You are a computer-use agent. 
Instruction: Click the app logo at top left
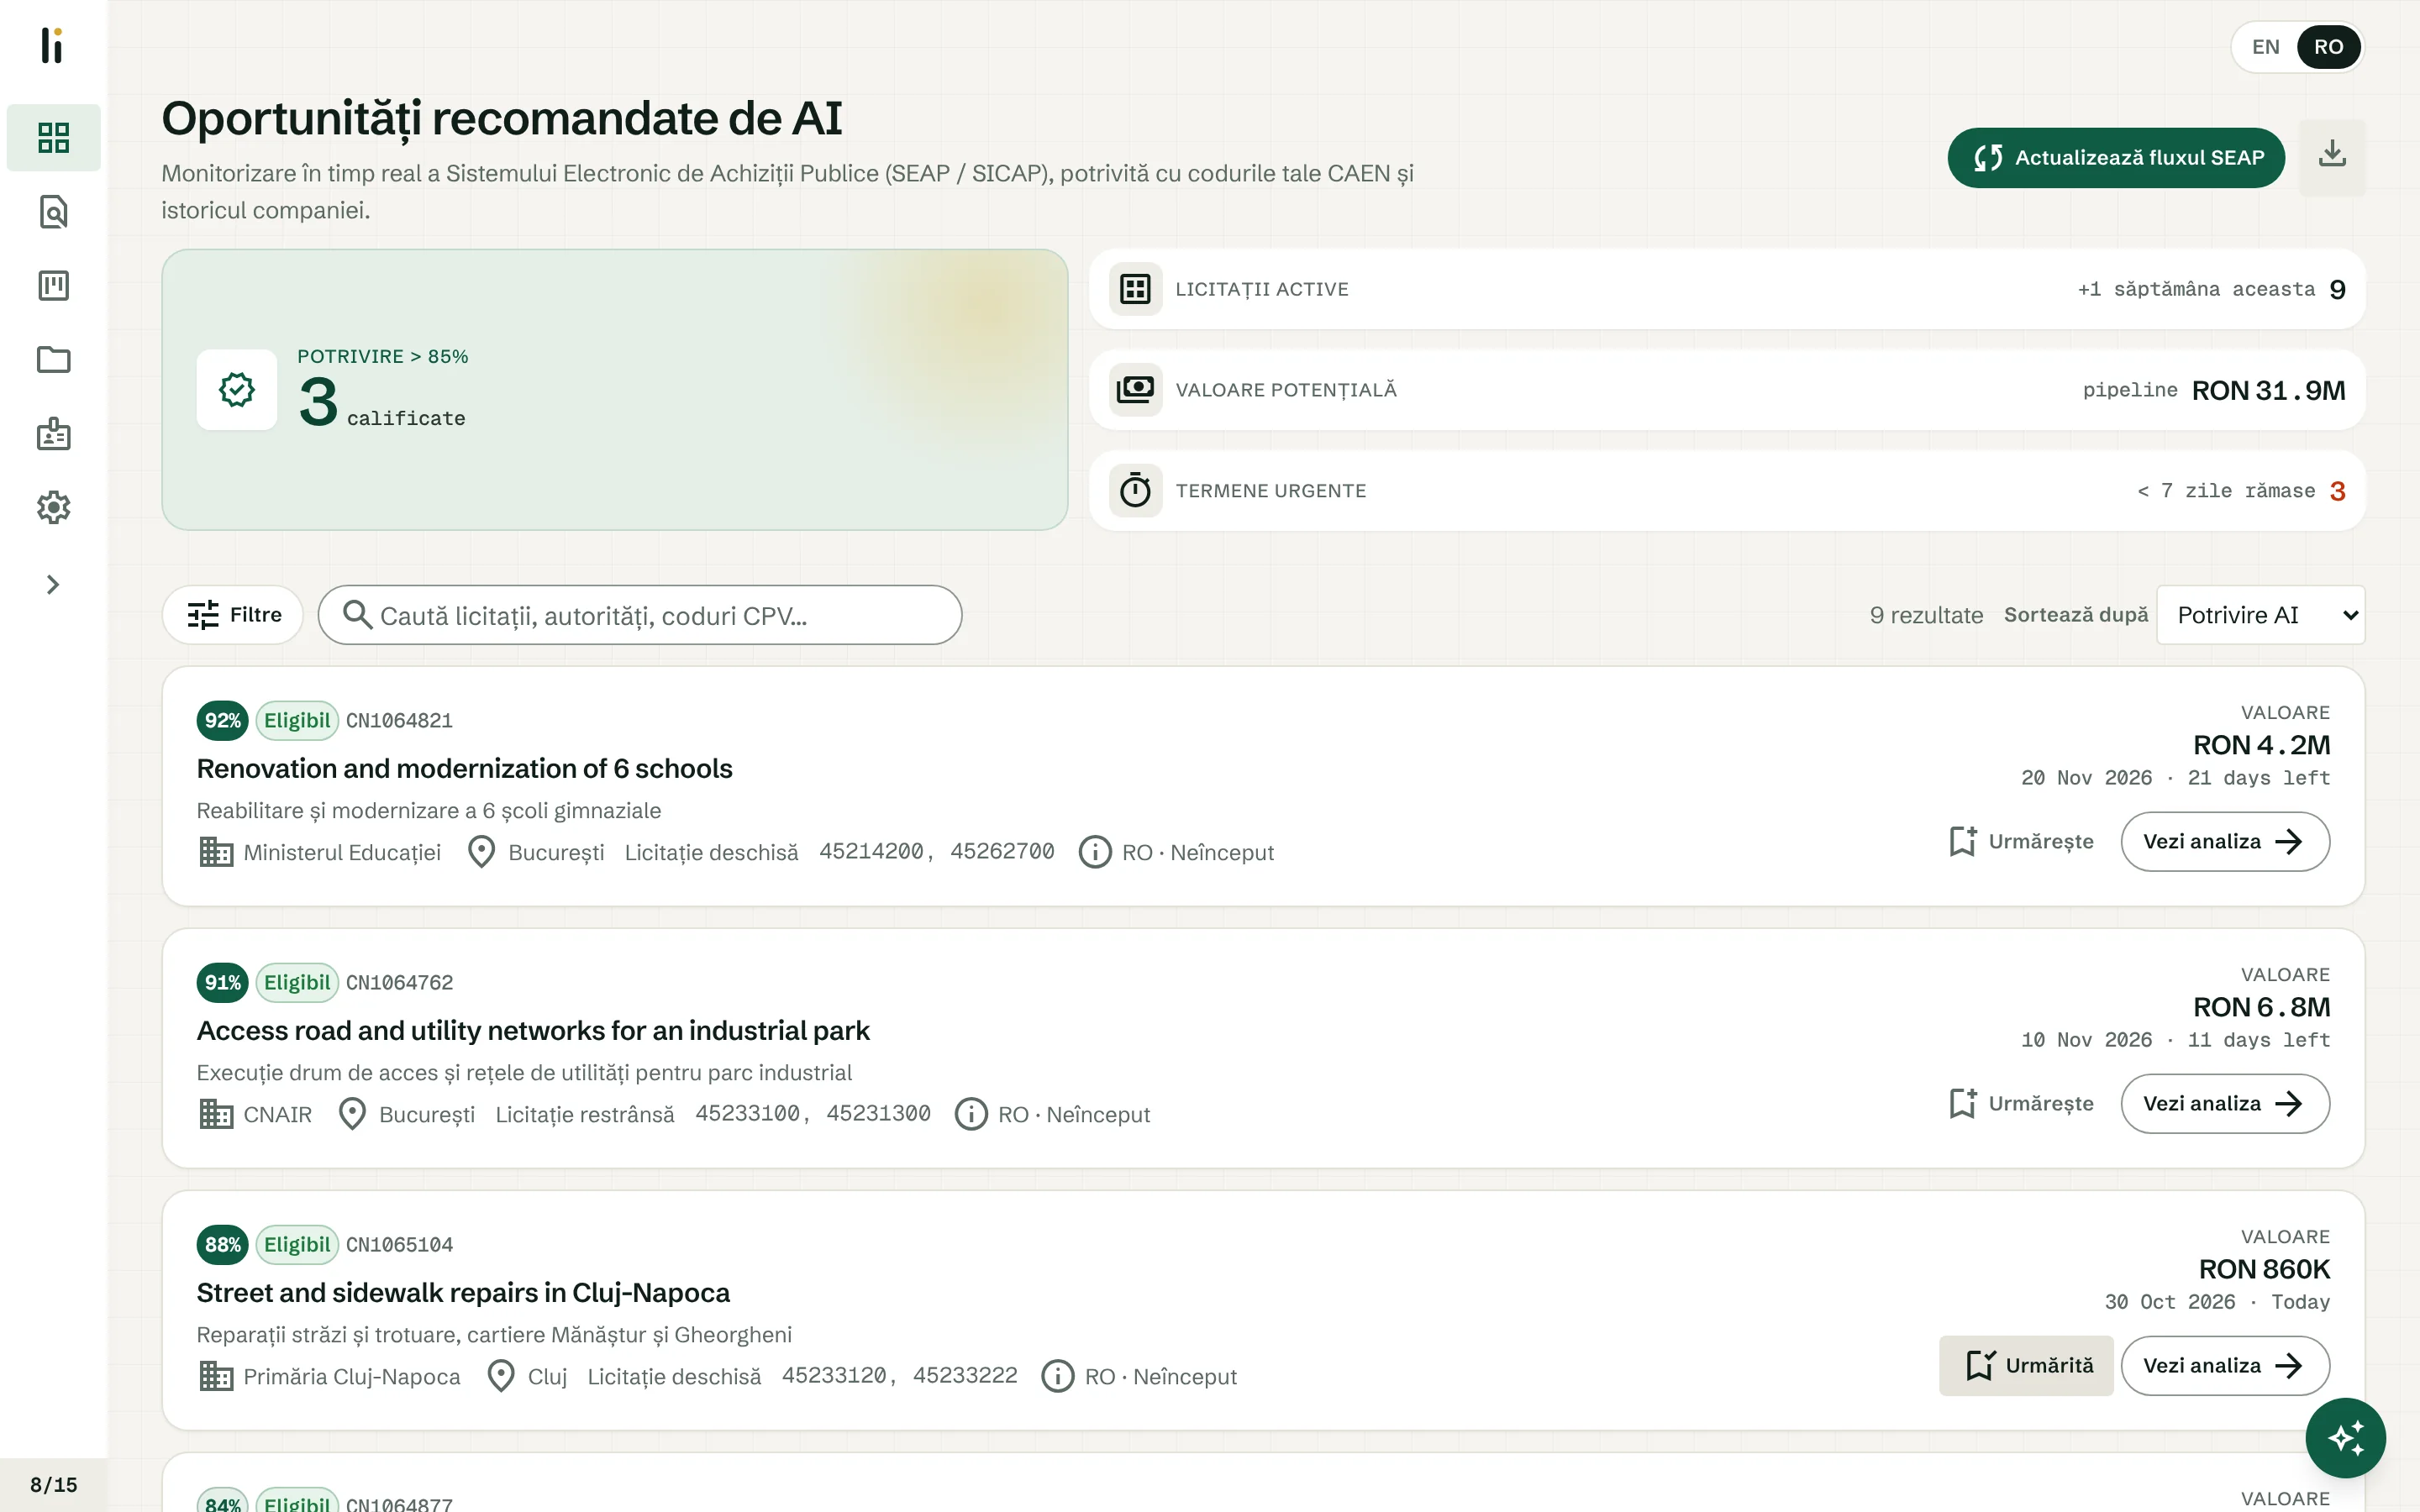click(x=52, y=45)
